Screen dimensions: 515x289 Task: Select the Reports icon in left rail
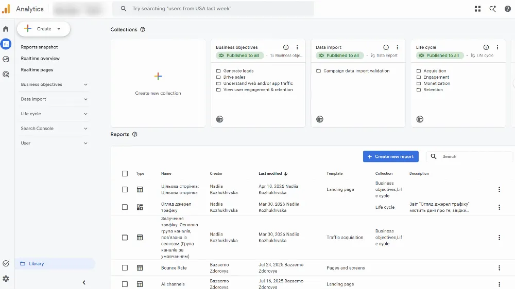click(x=6, y=44)
